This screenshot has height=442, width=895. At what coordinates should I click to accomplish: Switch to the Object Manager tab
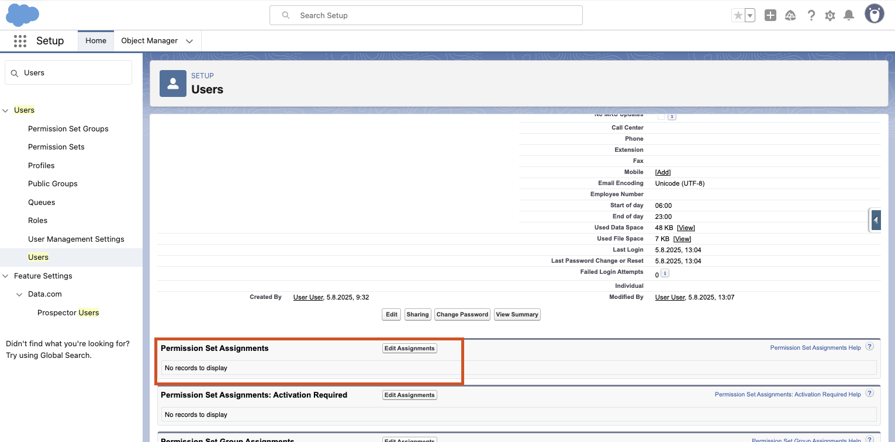tap(150, 41)
